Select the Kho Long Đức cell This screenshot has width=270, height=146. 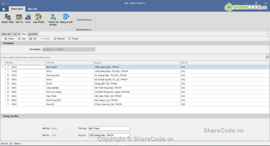[x=70, y=75]
